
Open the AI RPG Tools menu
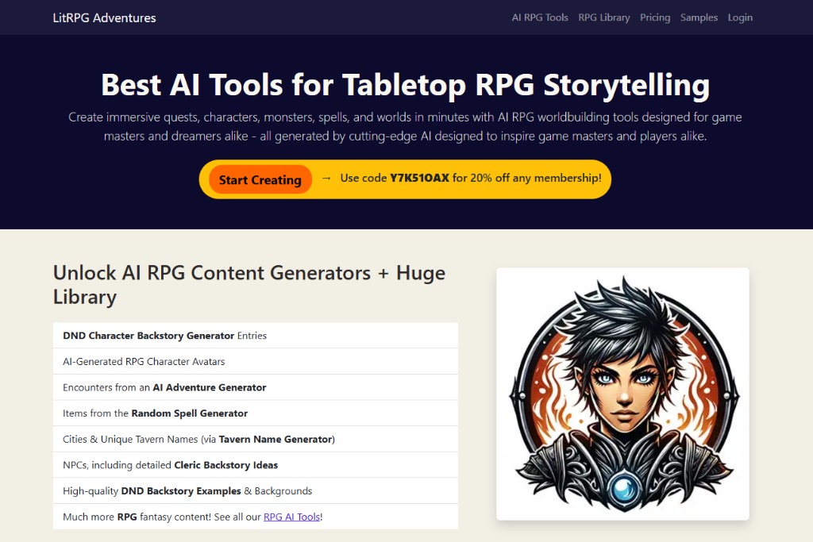pos(540,17)
